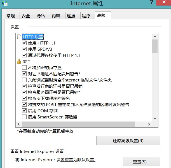This screenshot has width=171, height=168.
Task: Select the 高级 tab
Action: pyautogui.click(x=103, y=15)
